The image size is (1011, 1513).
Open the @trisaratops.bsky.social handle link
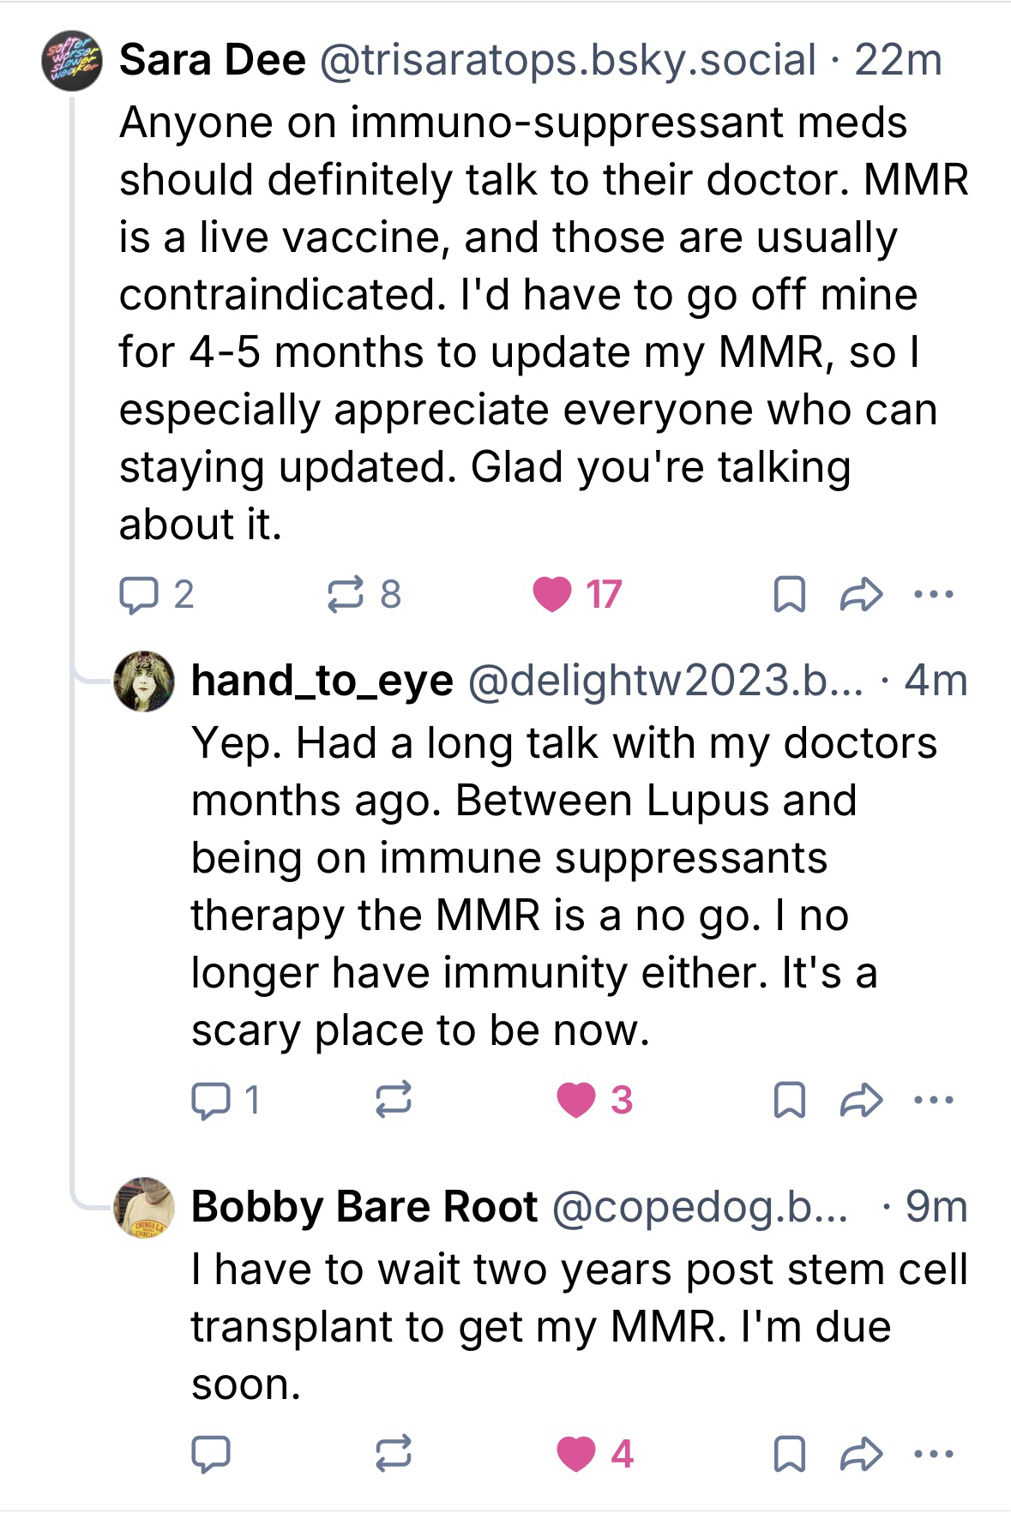point(567,60)
